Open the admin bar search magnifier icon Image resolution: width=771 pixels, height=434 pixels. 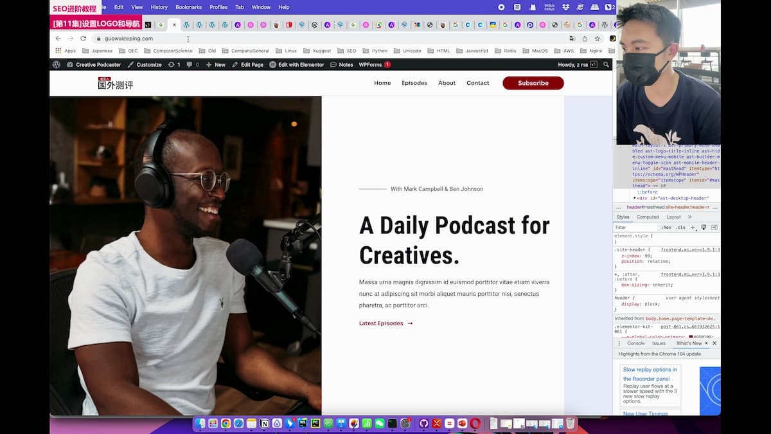[x=606, y=65]
